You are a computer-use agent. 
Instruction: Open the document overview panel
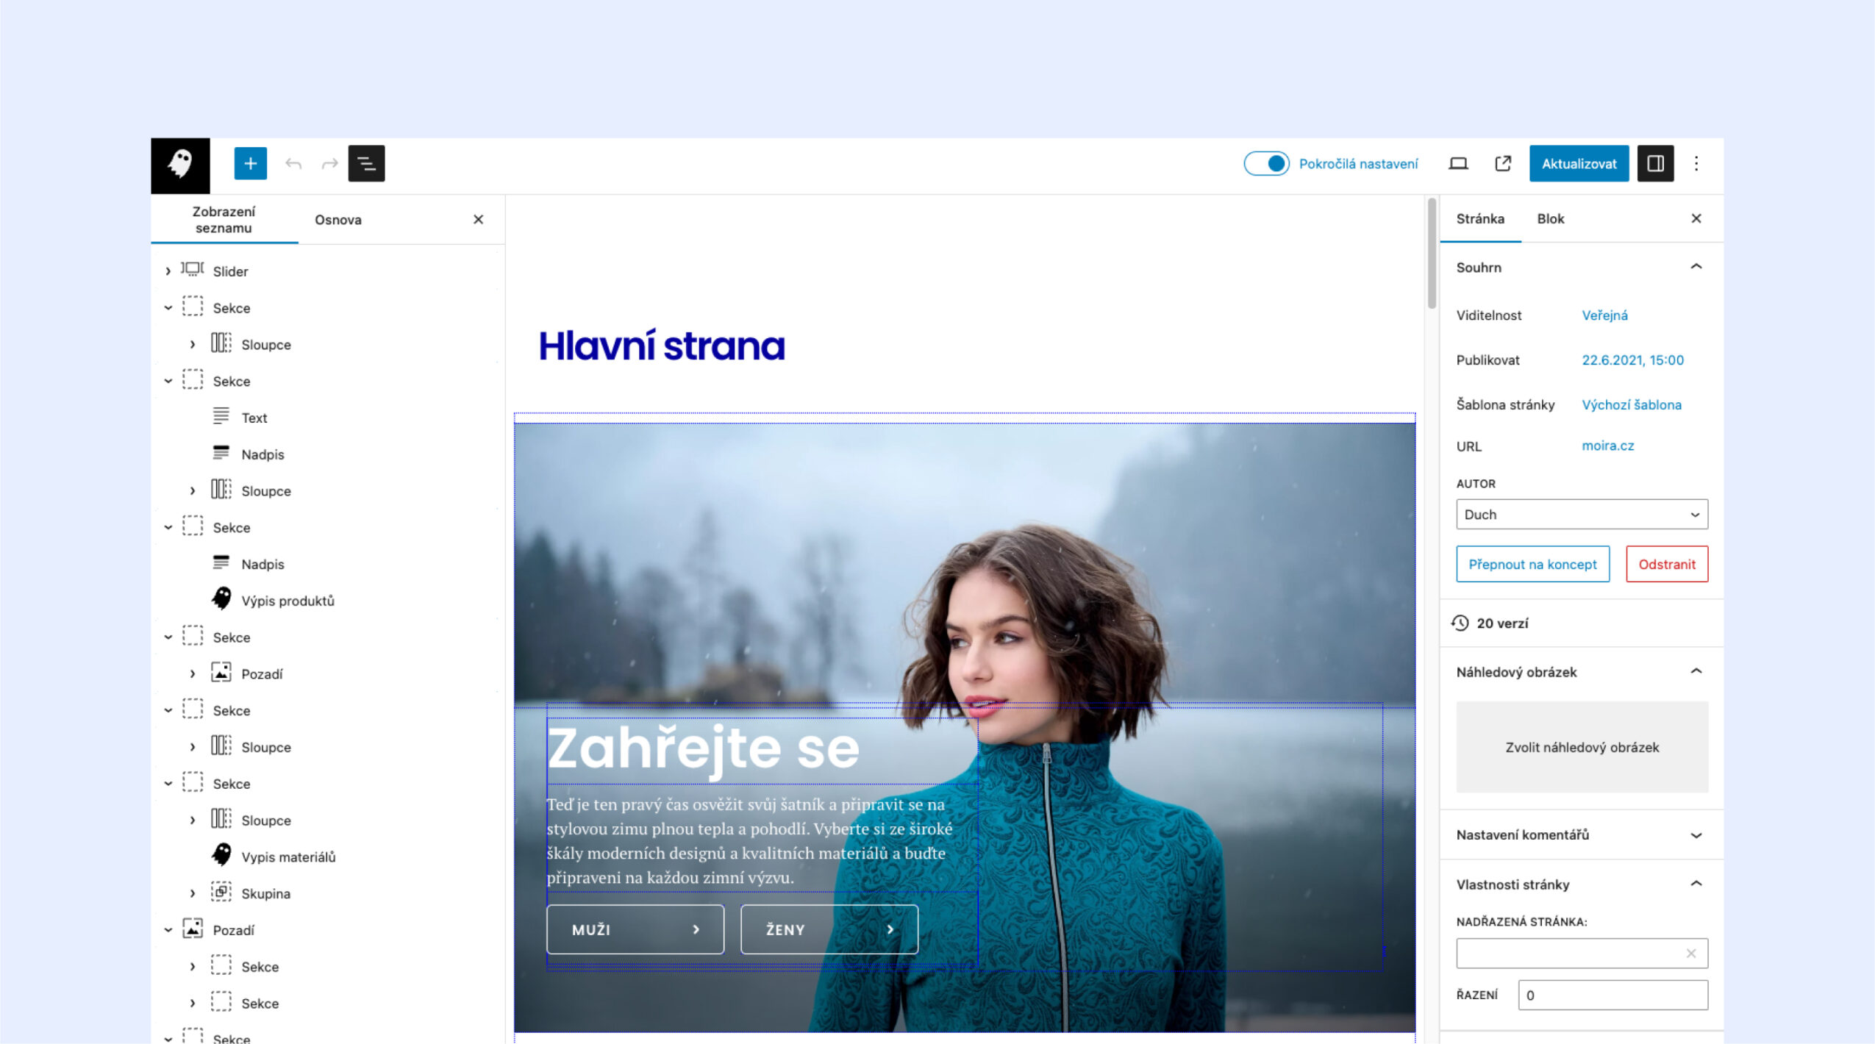click(366, 163)
